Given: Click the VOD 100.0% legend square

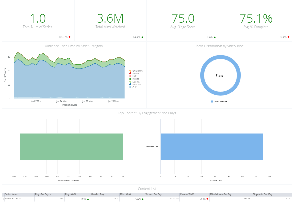Looking at the screenshot, I should point(212,102).
